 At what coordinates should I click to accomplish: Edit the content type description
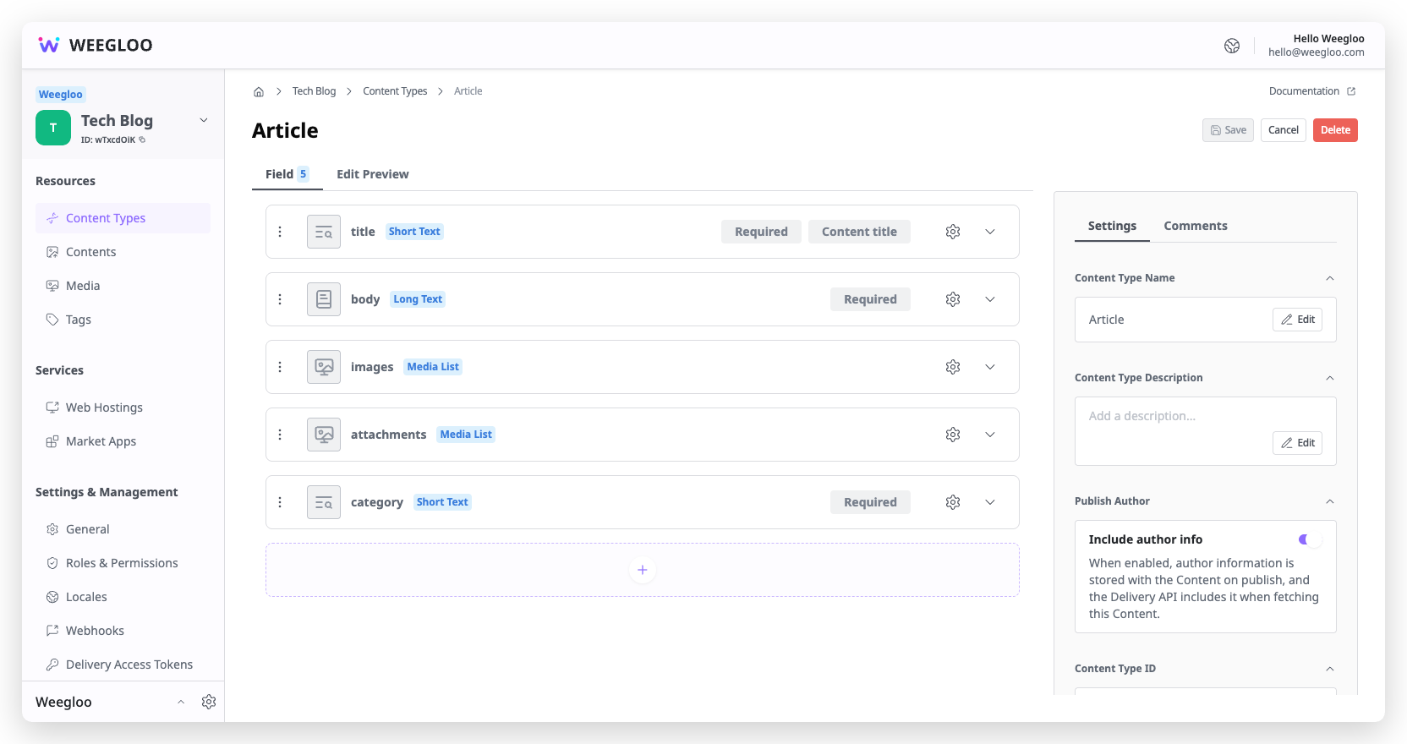coord(1298,443)
